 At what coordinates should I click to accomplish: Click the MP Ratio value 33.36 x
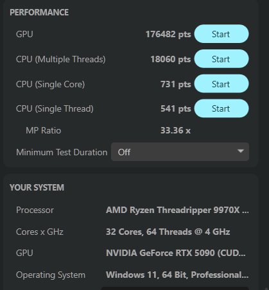pos(175,130)
